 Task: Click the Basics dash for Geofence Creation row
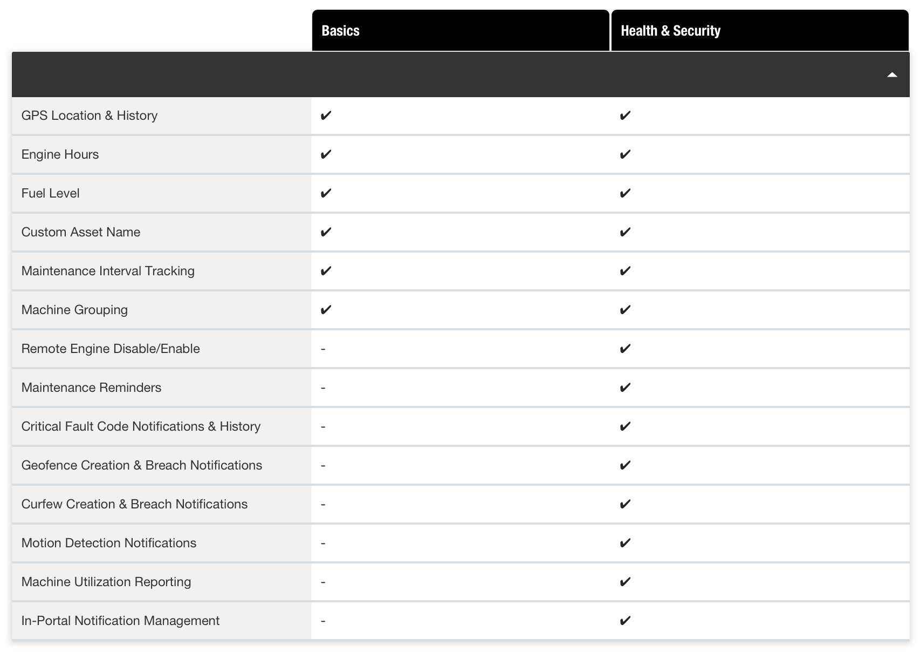[x=323, y=465]
